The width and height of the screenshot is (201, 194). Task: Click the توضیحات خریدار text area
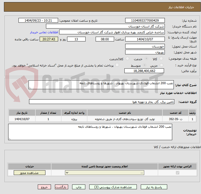point(90,132)
